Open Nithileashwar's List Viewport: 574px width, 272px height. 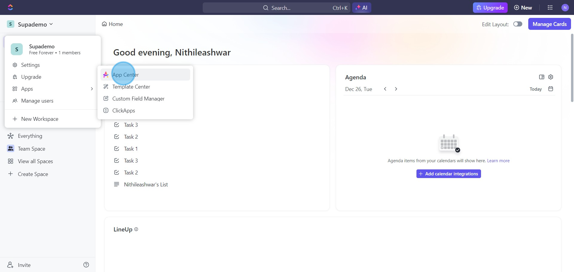pyautogui.click(x=146, y=185)
